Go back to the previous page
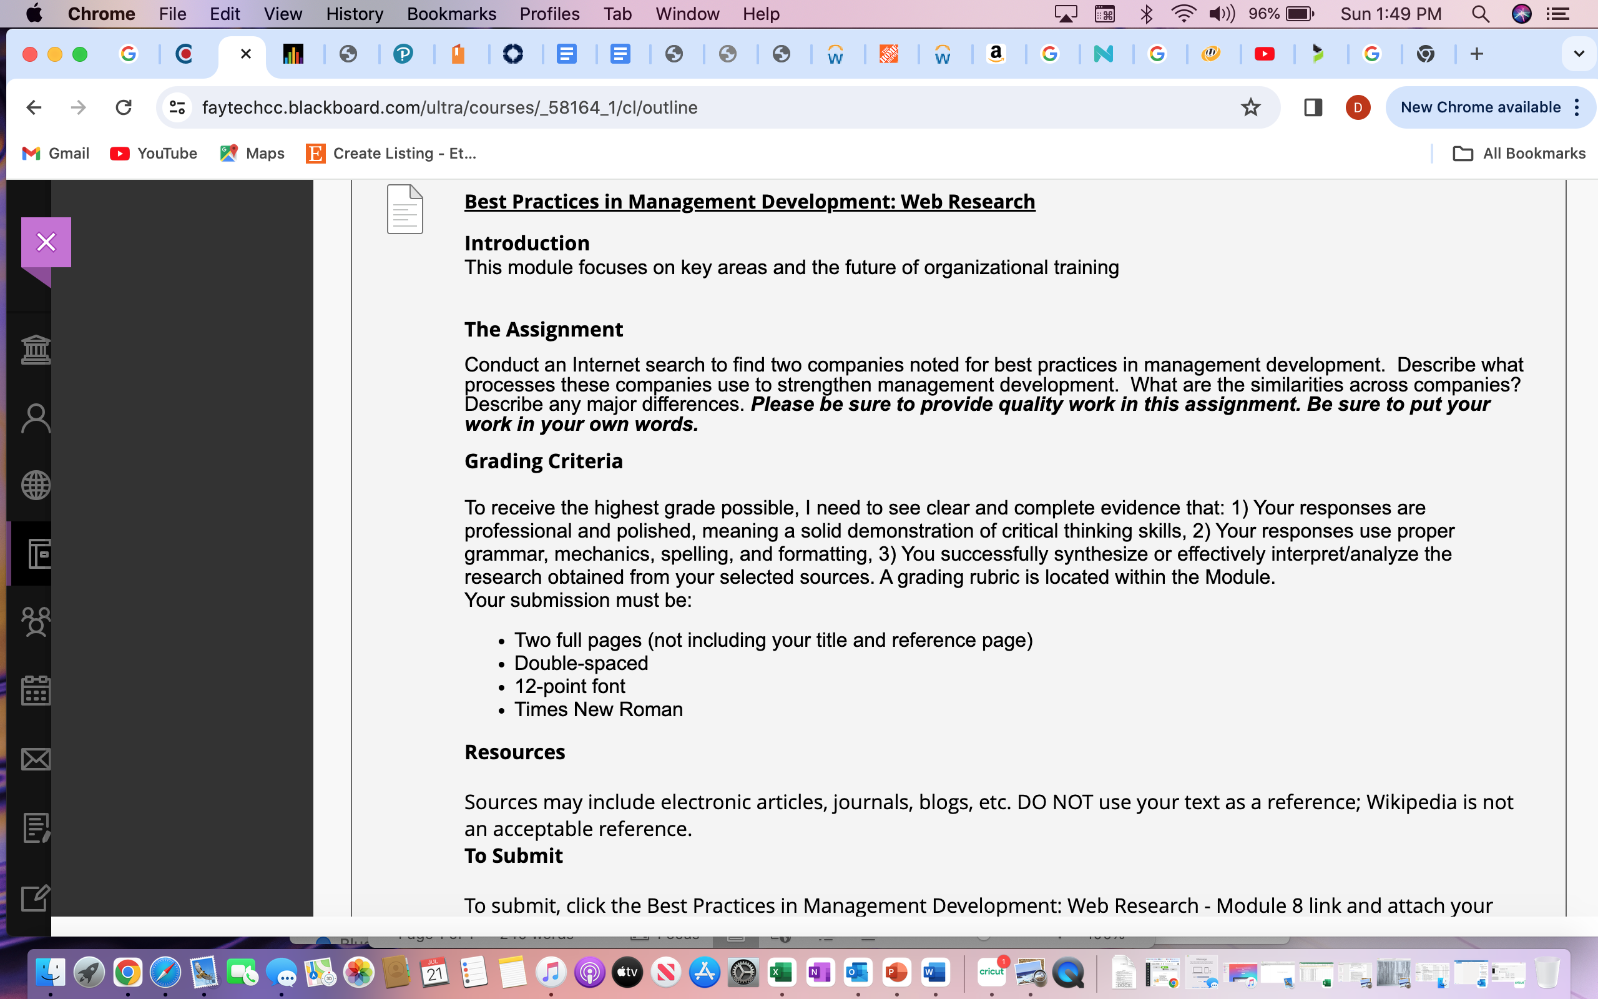Viewport: 1598px width, 999px height. (x=34, y=107)
